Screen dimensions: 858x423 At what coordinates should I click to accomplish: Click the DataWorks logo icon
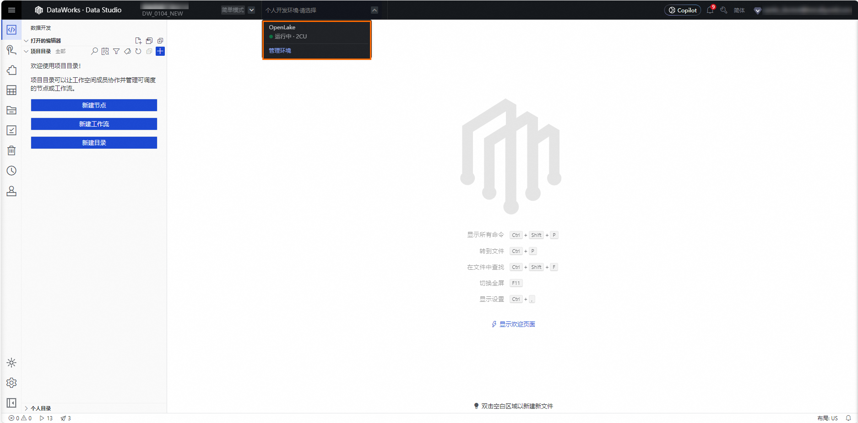tap(39, 10)
